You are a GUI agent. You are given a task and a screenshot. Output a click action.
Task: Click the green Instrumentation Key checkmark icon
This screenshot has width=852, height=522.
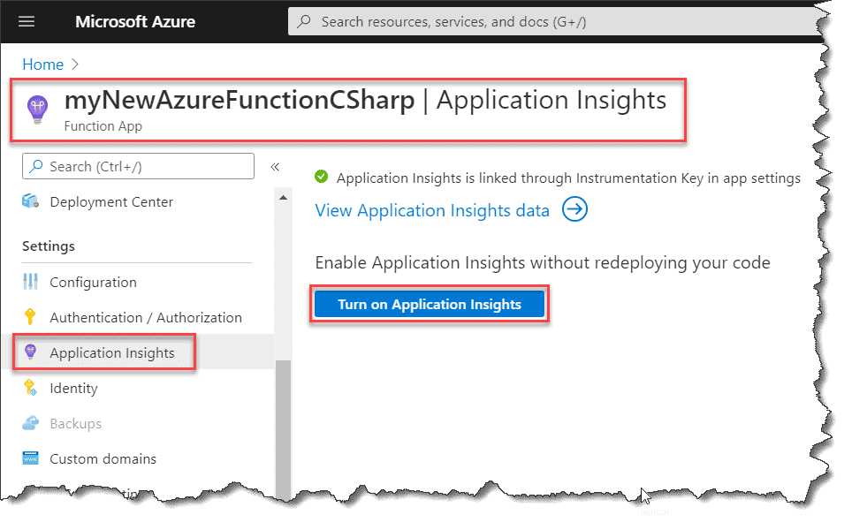[321, 177]
